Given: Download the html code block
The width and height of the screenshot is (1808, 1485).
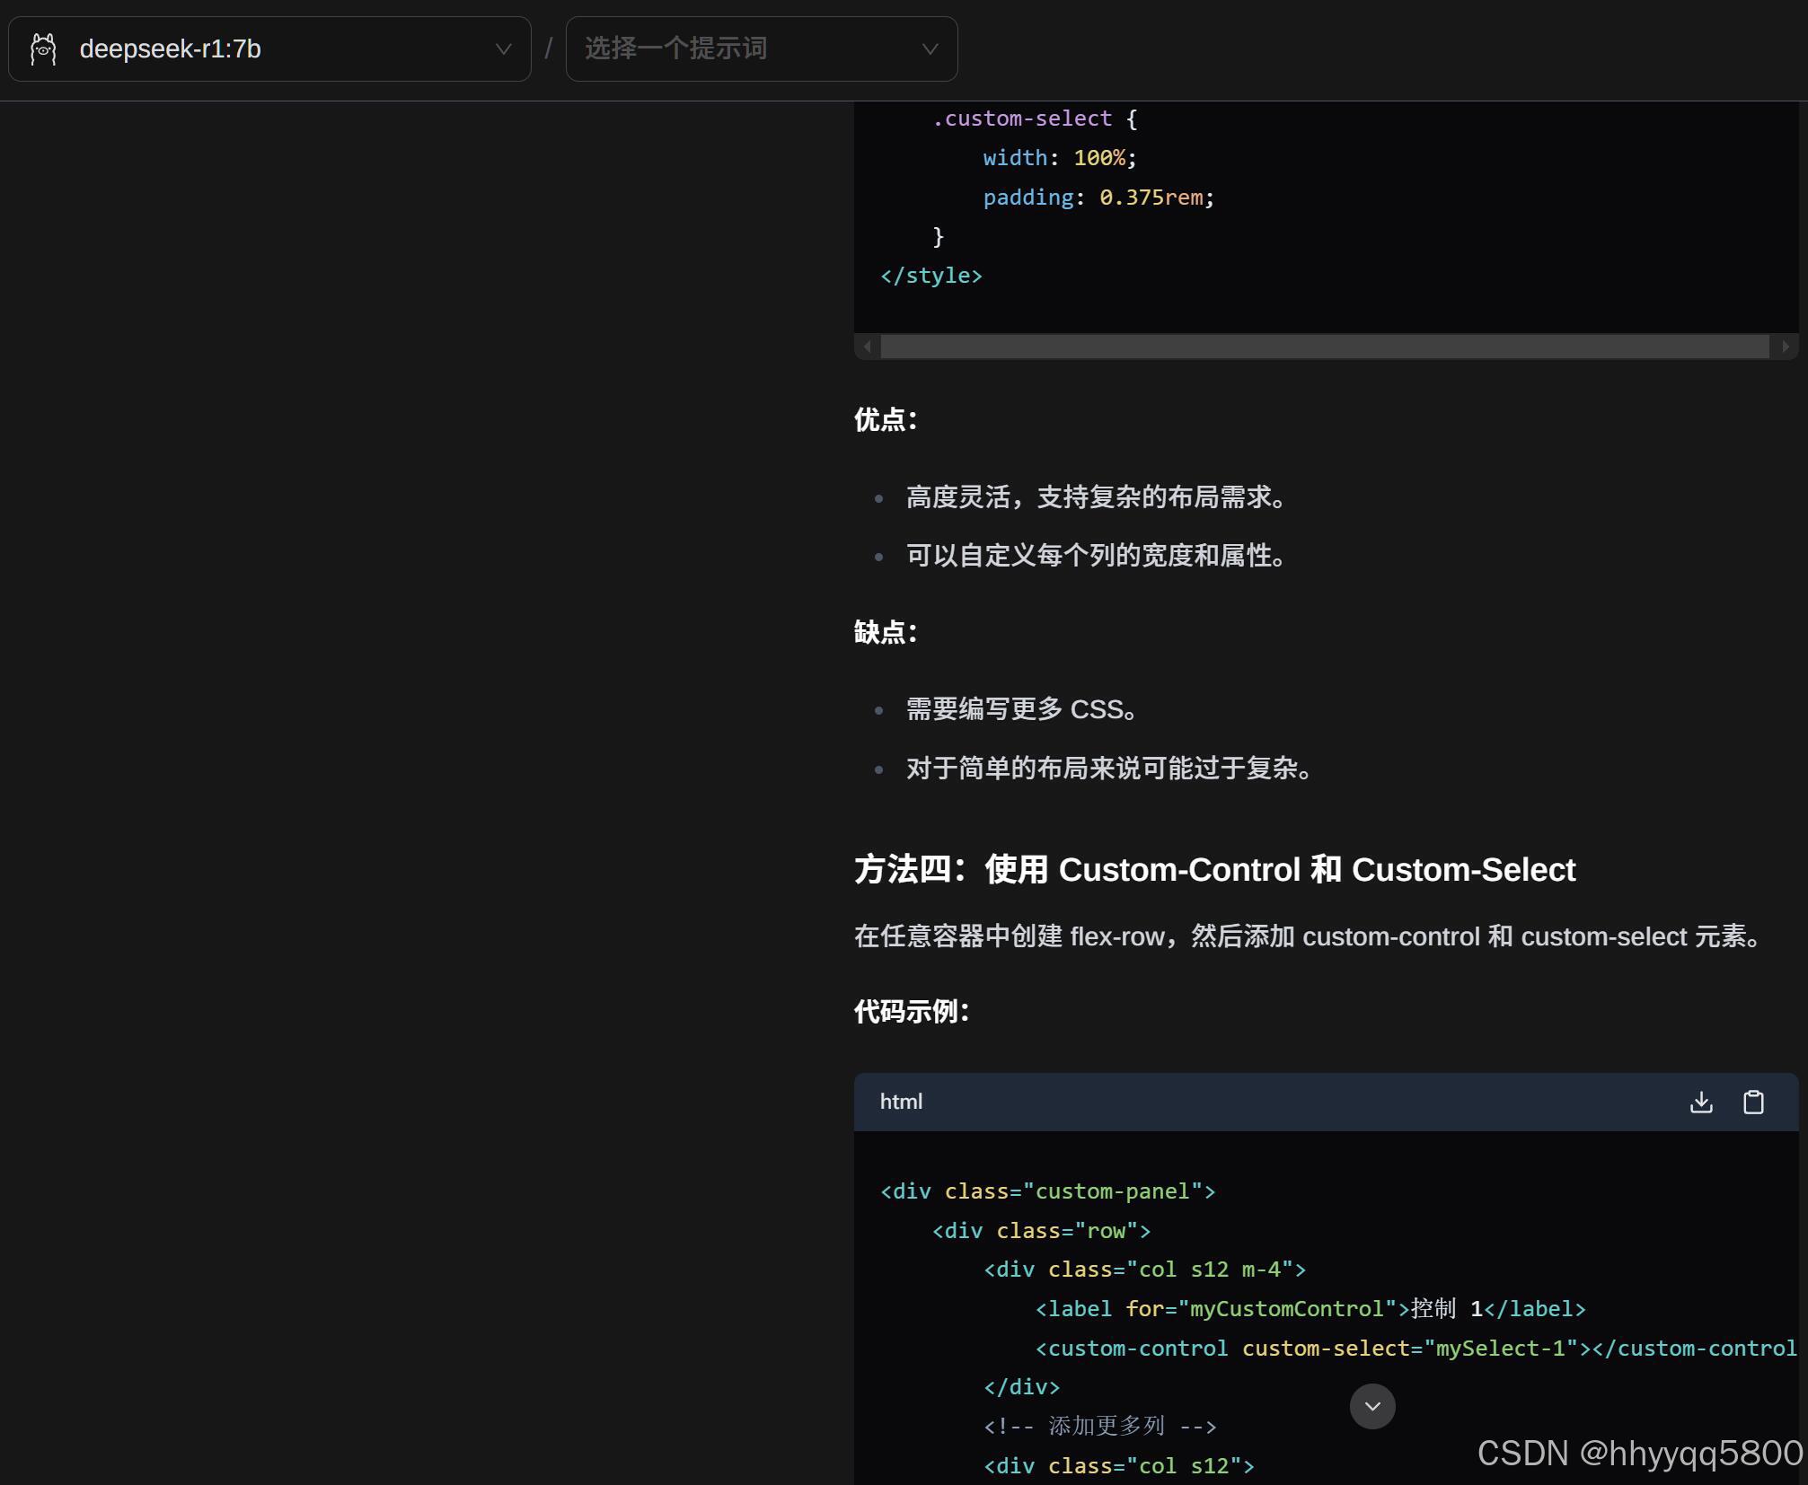Looking at the screenshot, I should [x=1701, y=1102].
